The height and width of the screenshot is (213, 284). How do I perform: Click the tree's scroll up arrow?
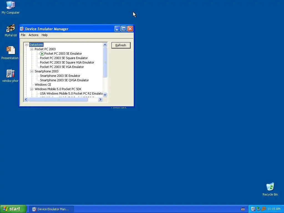pos(105,45)
